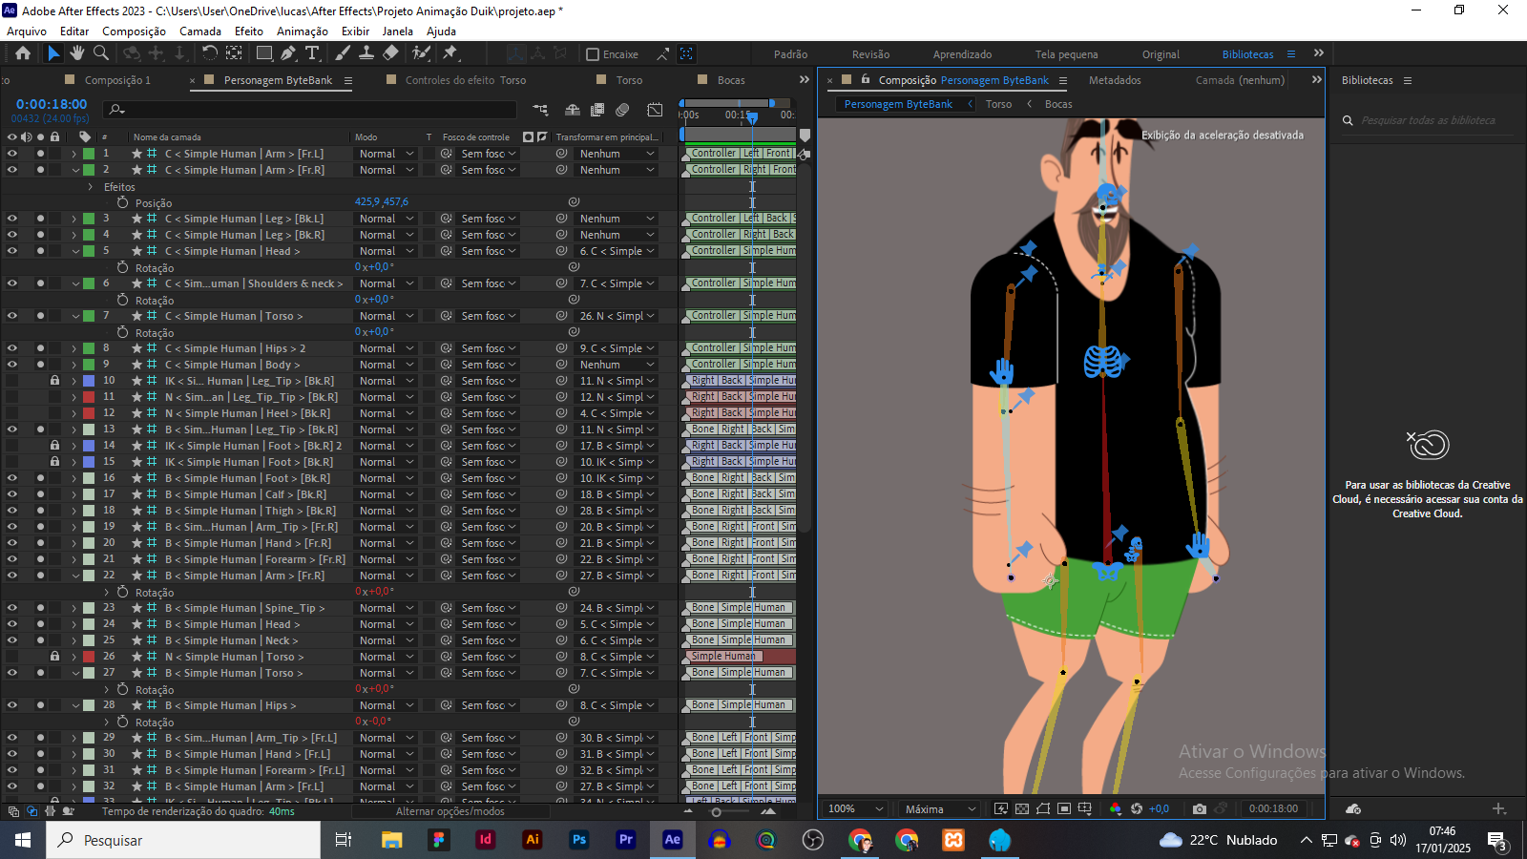Image resolution: width=1527 pixels, height=859 pixels.
Task: Open the Animação menu
Action: pyautogui.click(x=303, y=31)
